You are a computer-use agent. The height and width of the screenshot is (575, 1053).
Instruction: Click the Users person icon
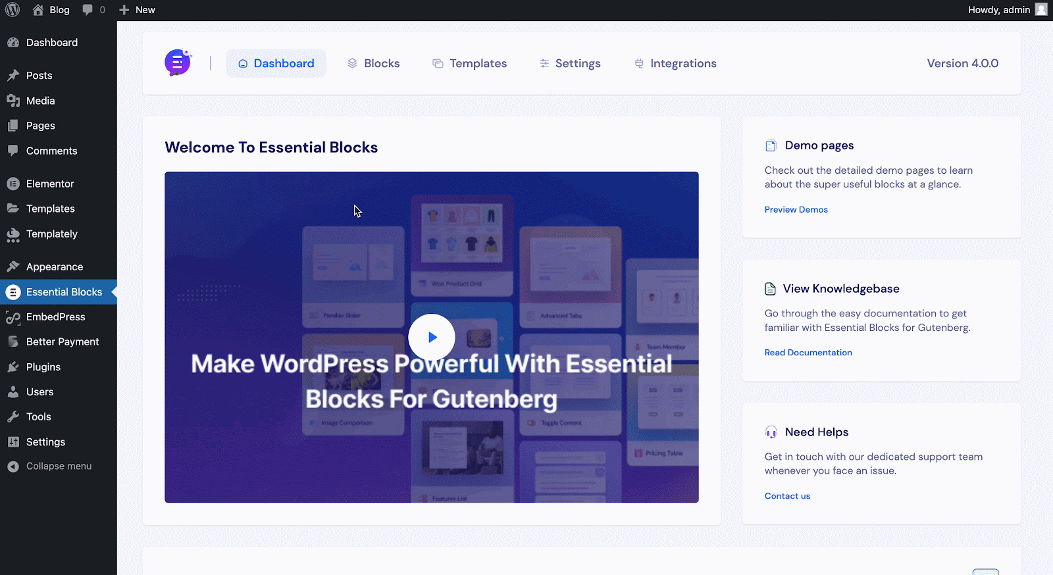point(13,392)
